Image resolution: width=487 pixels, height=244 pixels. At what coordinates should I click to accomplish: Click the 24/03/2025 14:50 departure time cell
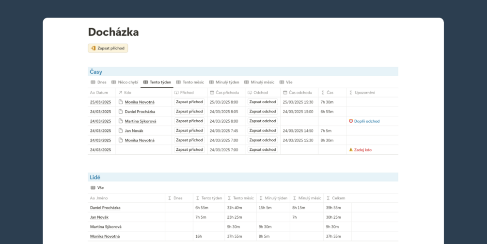click(298, 131)
